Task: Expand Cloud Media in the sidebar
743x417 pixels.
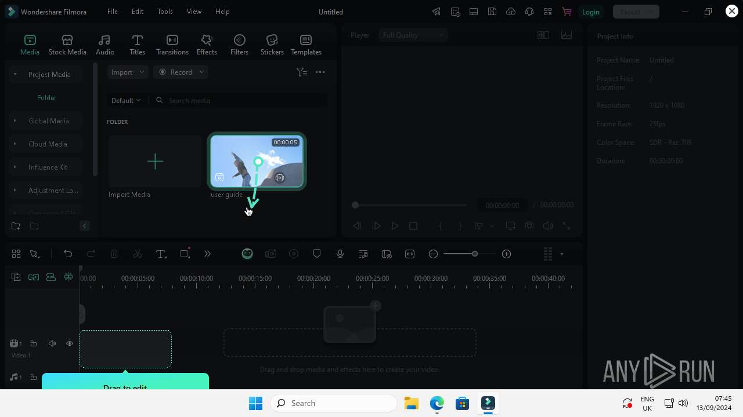Action: point(15,144)
